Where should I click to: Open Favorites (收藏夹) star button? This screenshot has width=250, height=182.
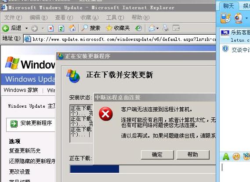coord(118,28)
